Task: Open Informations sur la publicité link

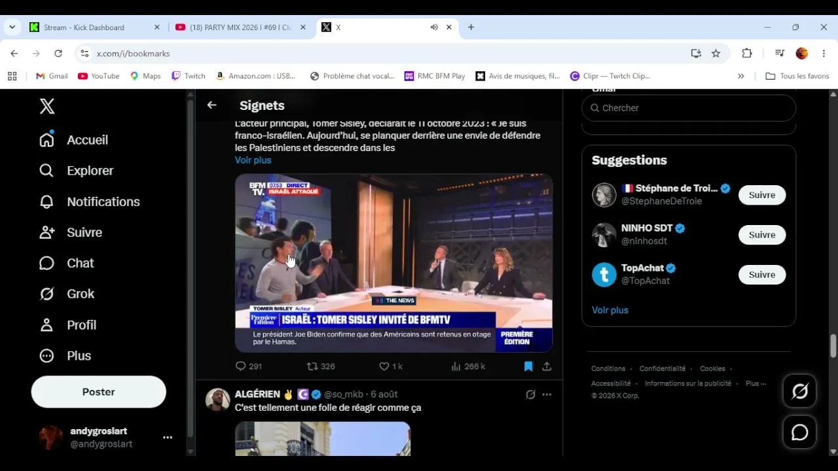Action: 688,383
